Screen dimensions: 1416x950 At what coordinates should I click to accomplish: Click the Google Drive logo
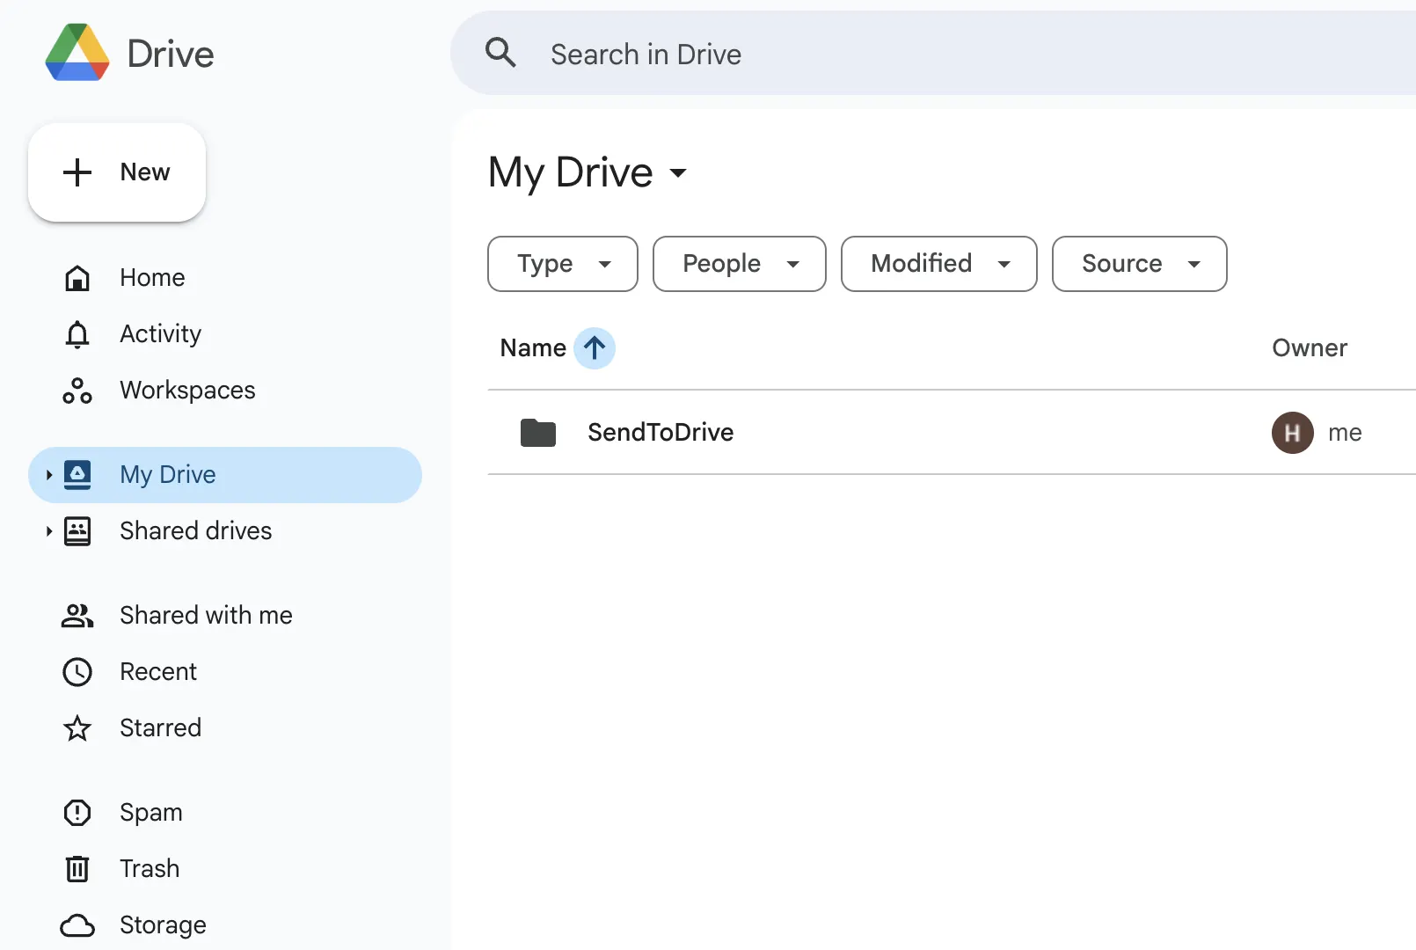tap(77, 52)
